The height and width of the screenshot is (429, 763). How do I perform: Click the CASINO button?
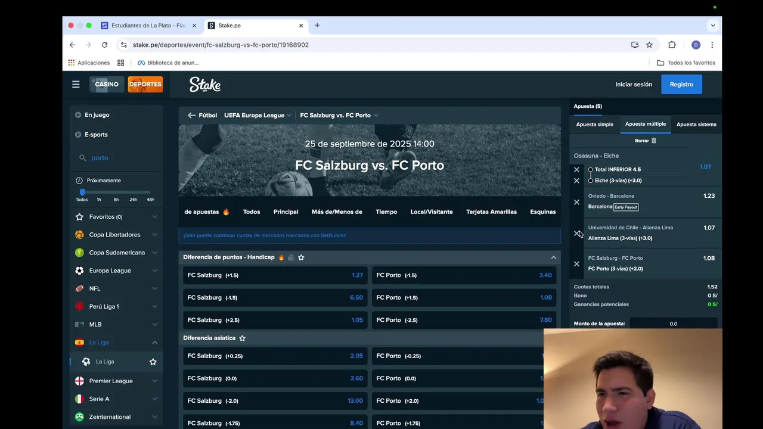tap(107, 85)
